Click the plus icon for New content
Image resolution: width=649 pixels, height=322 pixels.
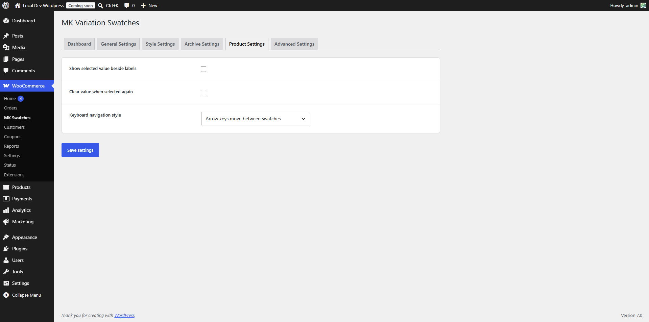(x=143, y=5)
